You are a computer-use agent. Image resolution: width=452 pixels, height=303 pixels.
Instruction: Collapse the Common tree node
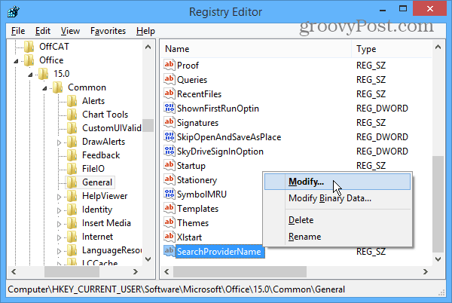[x=44, y=88]
